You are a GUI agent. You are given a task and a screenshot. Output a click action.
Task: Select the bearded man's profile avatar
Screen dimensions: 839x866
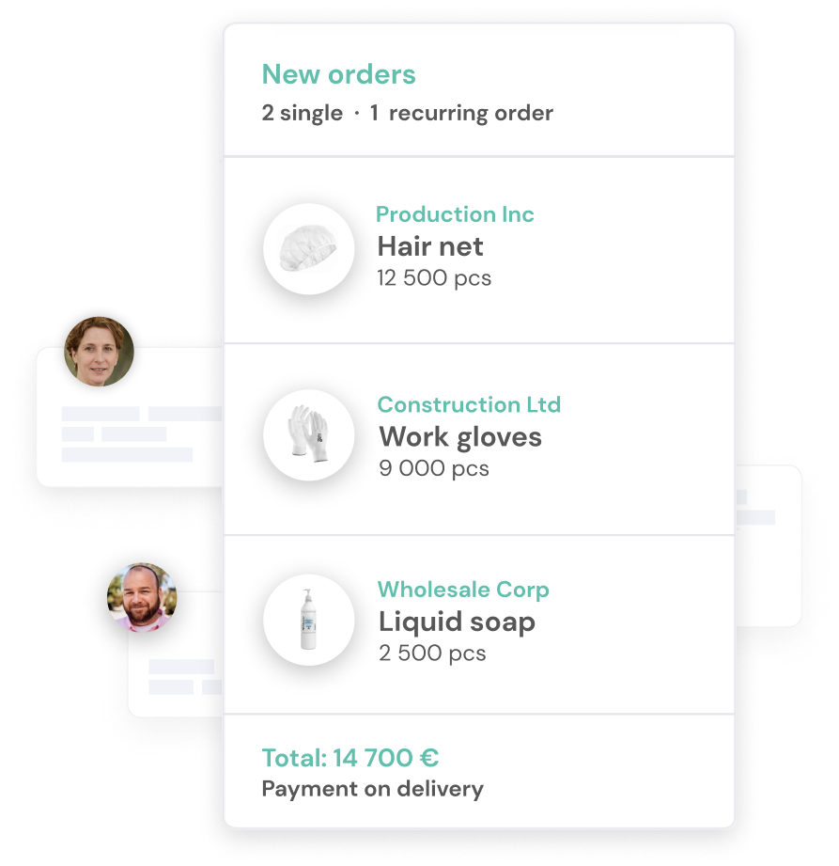click(x=142, y=598)
